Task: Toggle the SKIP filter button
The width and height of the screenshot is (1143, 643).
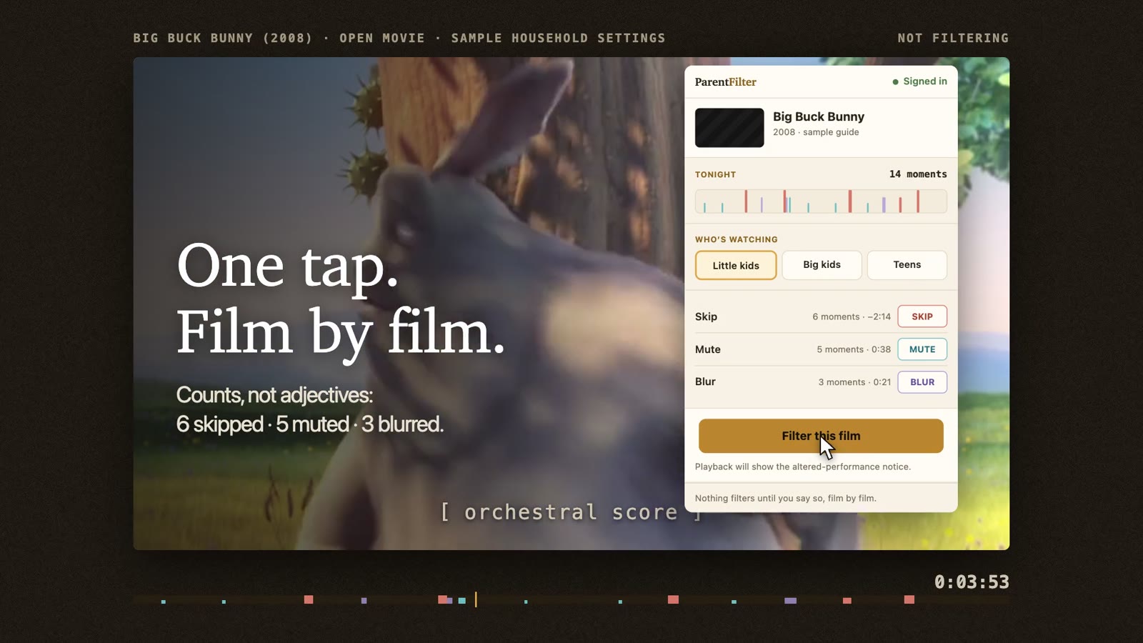Action: 922,316
